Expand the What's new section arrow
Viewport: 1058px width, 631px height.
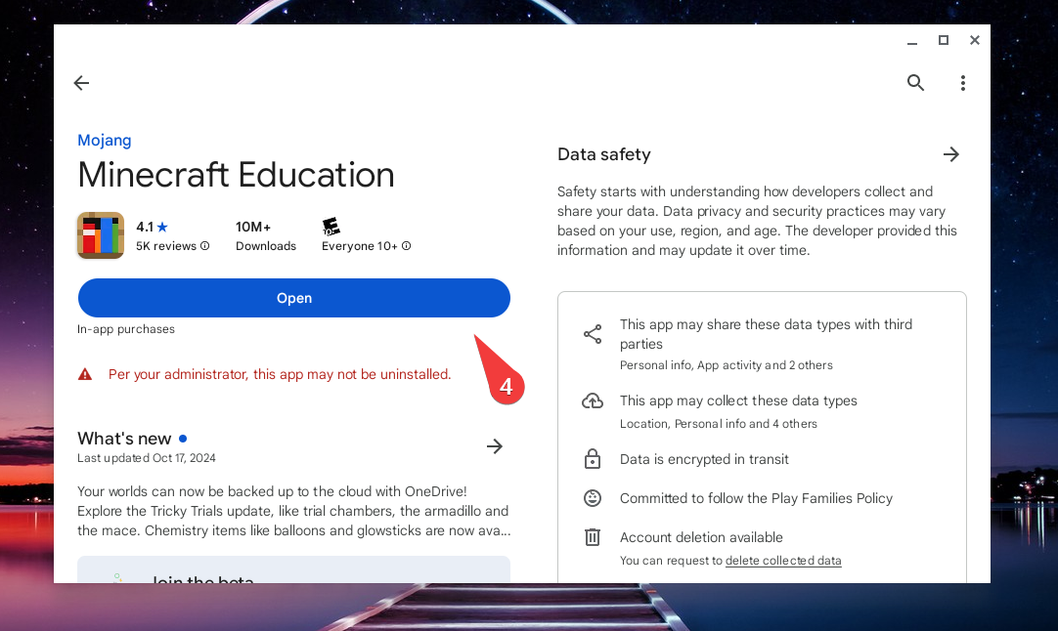(x=494, y=446)
